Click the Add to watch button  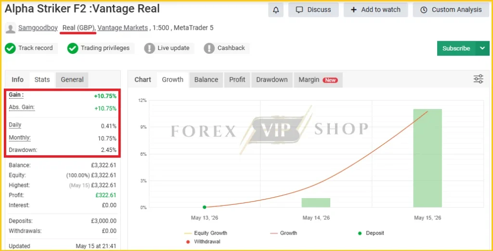tap(376, 10)
